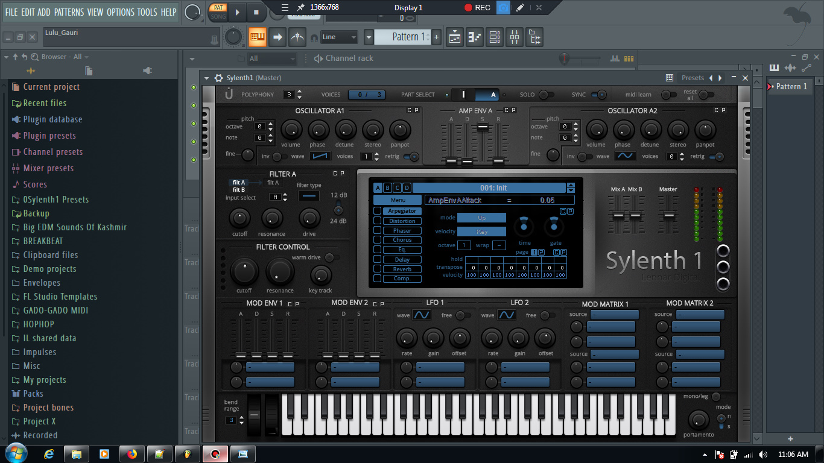
Task: Launch Chrome from the taskbar
Action: click(215, 454)
